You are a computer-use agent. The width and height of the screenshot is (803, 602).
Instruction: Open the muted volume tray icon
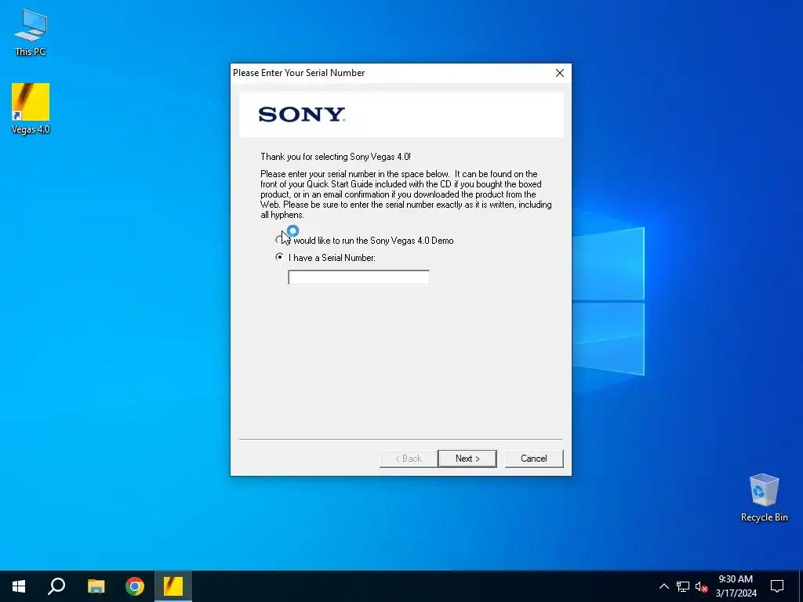click(x=701, y=586)
